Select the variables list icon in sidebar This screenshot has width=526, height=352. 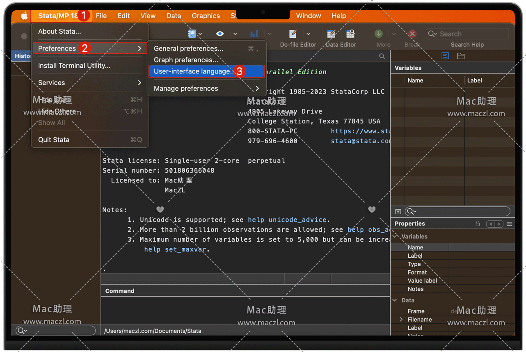445,56
